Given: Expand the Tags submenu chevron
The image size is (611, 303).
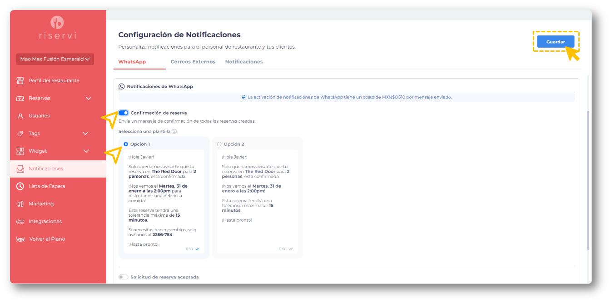Looking at the screenshot, I should [85, 134].
